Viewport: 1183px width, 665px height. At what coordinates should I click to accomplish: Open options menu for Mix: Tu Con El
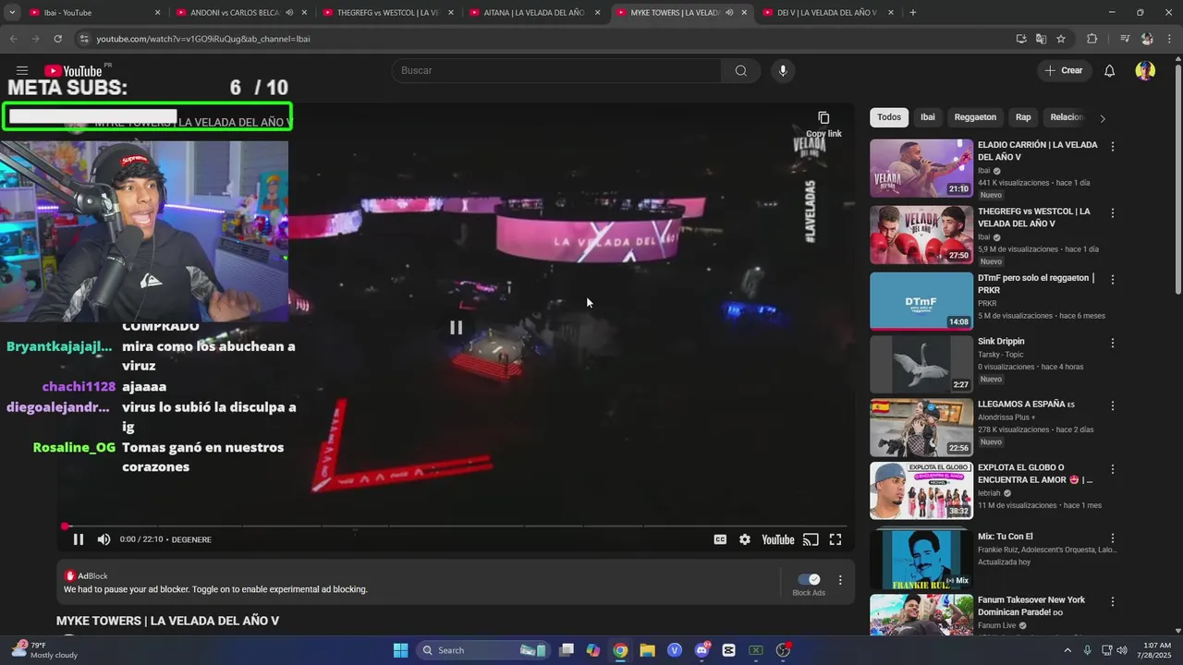pyautogui.click(x=1113, y=538)
